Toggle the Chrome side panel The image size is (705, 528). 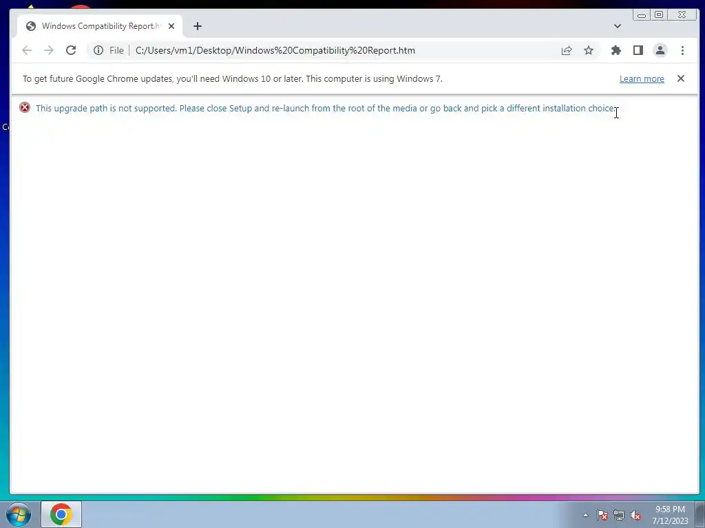[638, 50]
